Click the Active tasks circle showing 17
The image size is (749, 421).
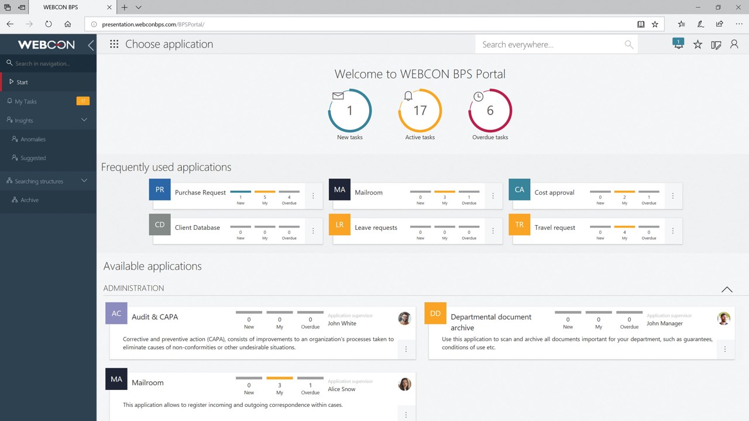pyautogui.click(x=420, y=111)
